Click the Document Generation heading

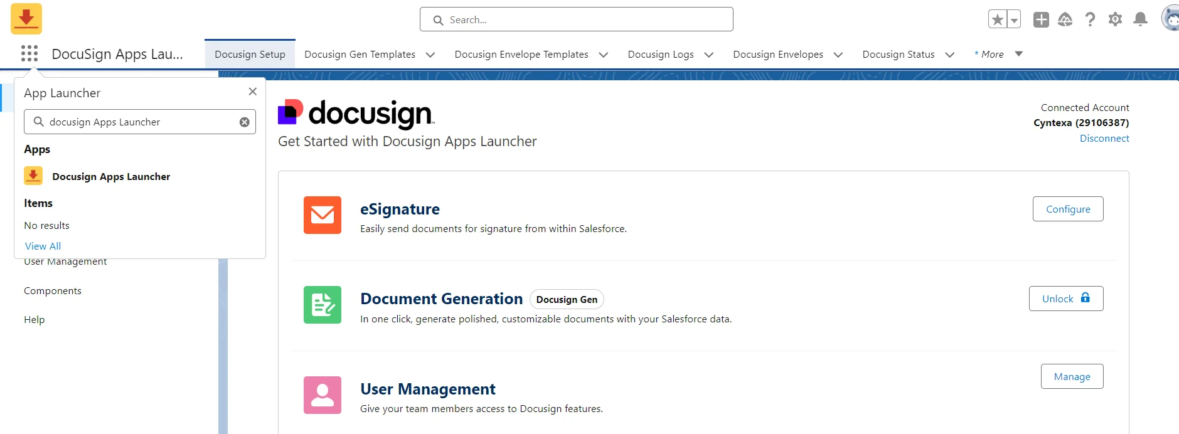(442, 299)
